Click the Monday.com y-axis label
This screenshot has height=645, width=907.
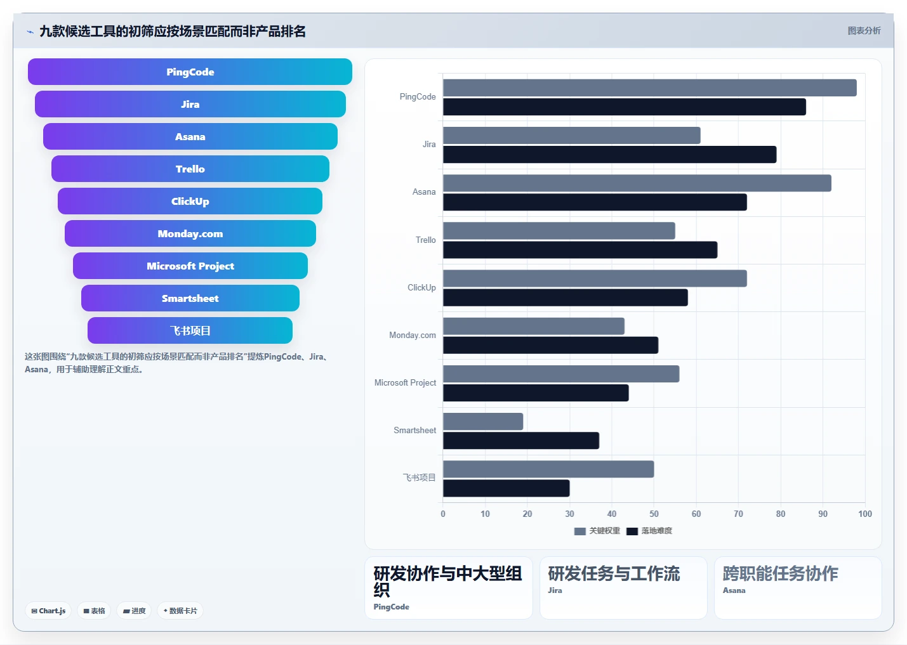coord(413,336)
